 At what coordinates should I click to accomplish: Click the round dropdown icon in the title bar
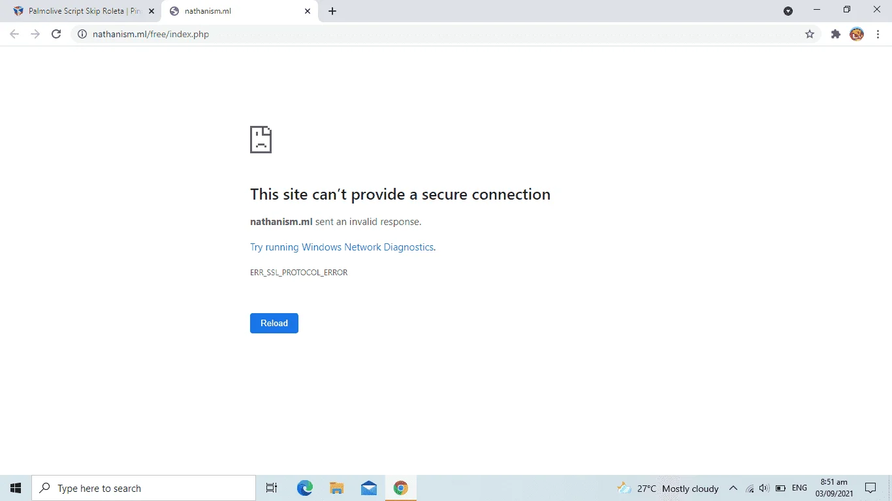point(788,11)
